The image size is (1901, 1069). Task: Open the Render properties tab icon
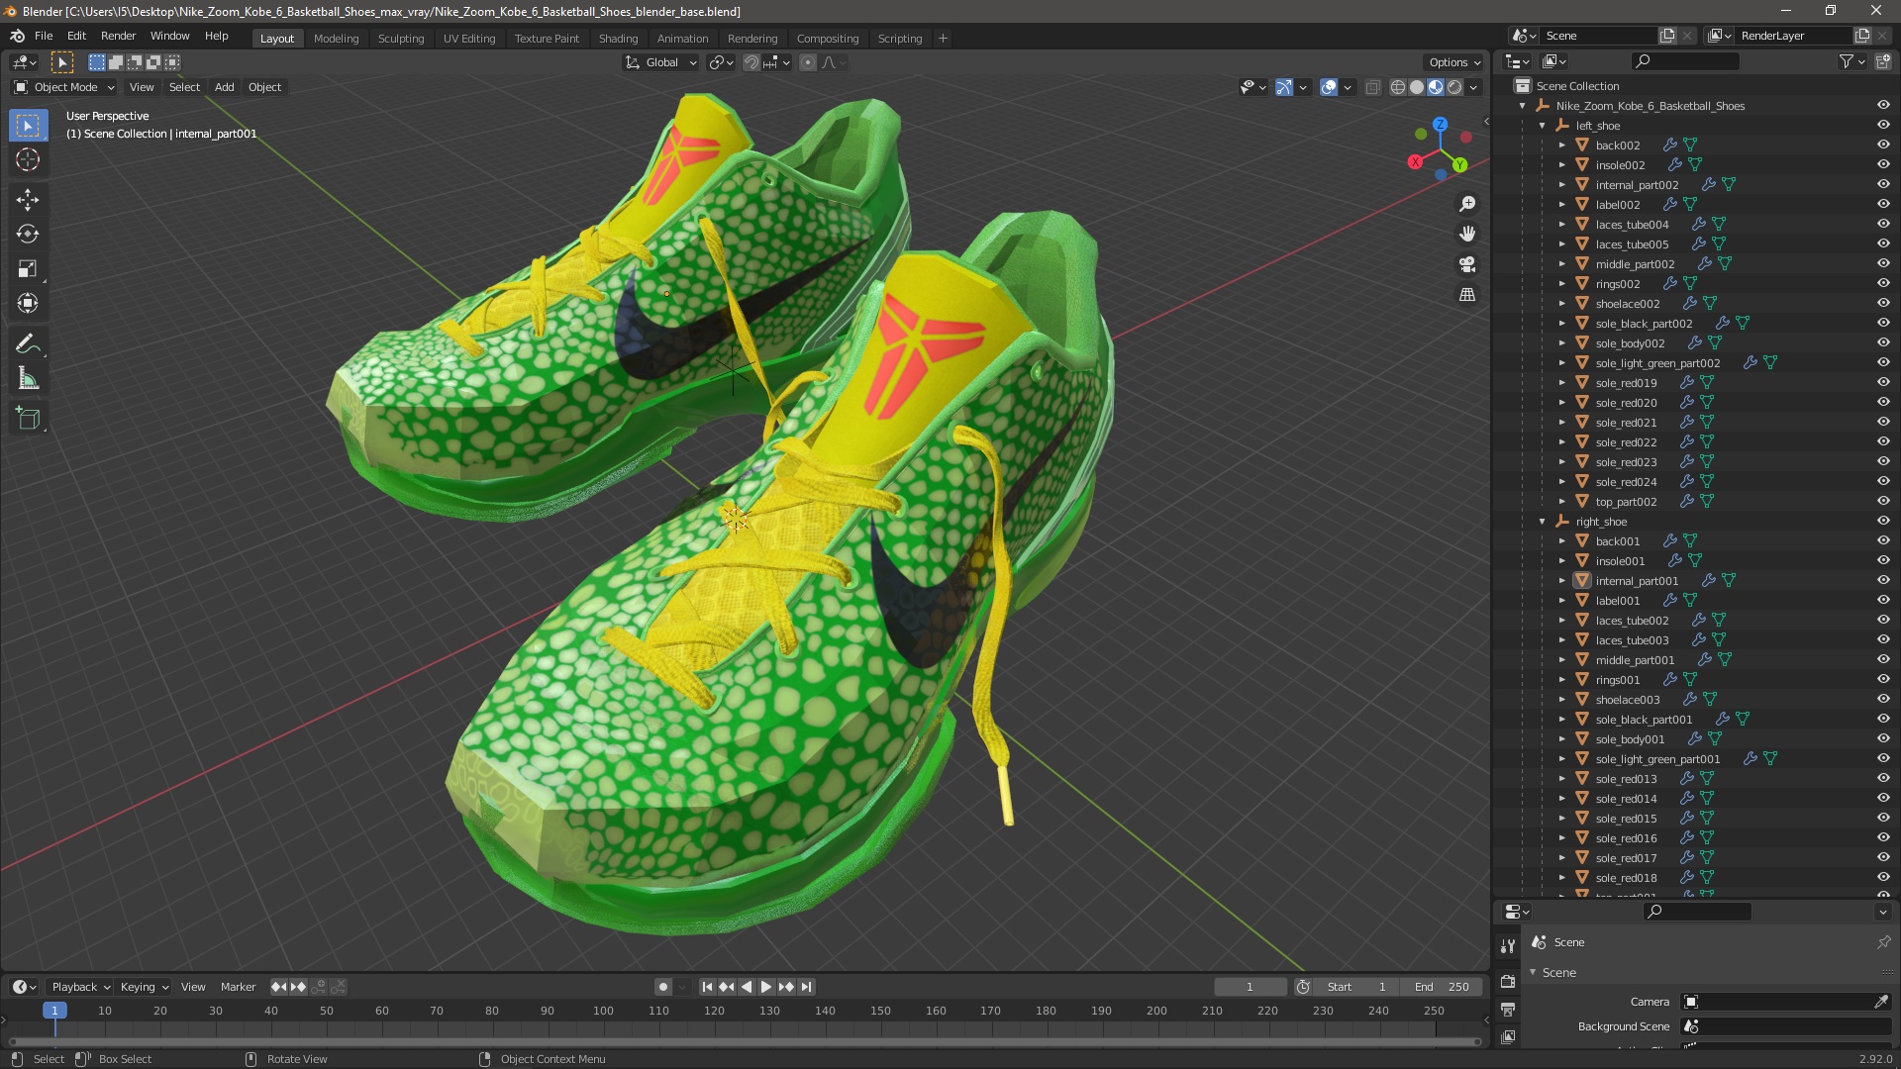[x=1507, y=981]
